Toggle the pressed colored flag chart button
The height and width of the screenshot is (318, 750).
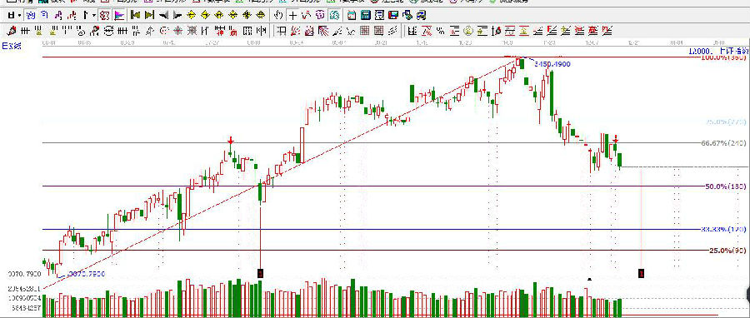(118, 15)
